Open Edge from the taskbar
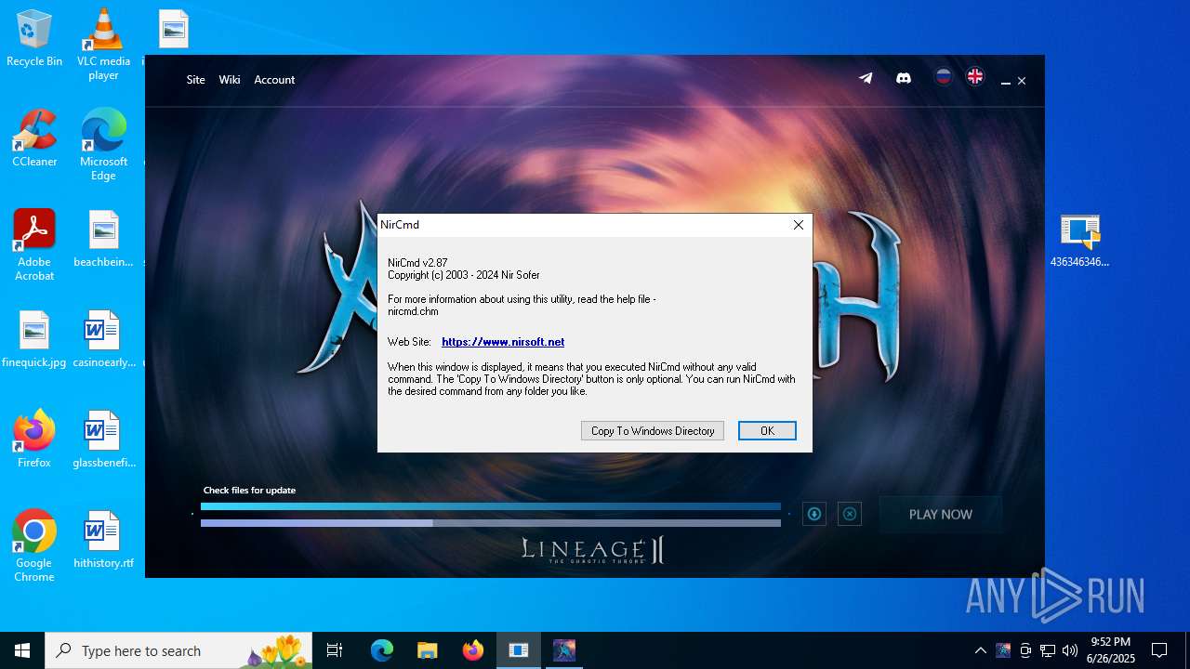1190x669 pixels. pos(382,650)
